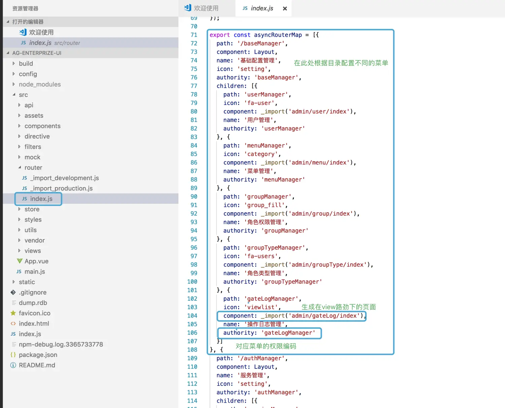The image size is (505, 408).
Task: Click the 资源管理器 panel title
Action: pos(25,8)
